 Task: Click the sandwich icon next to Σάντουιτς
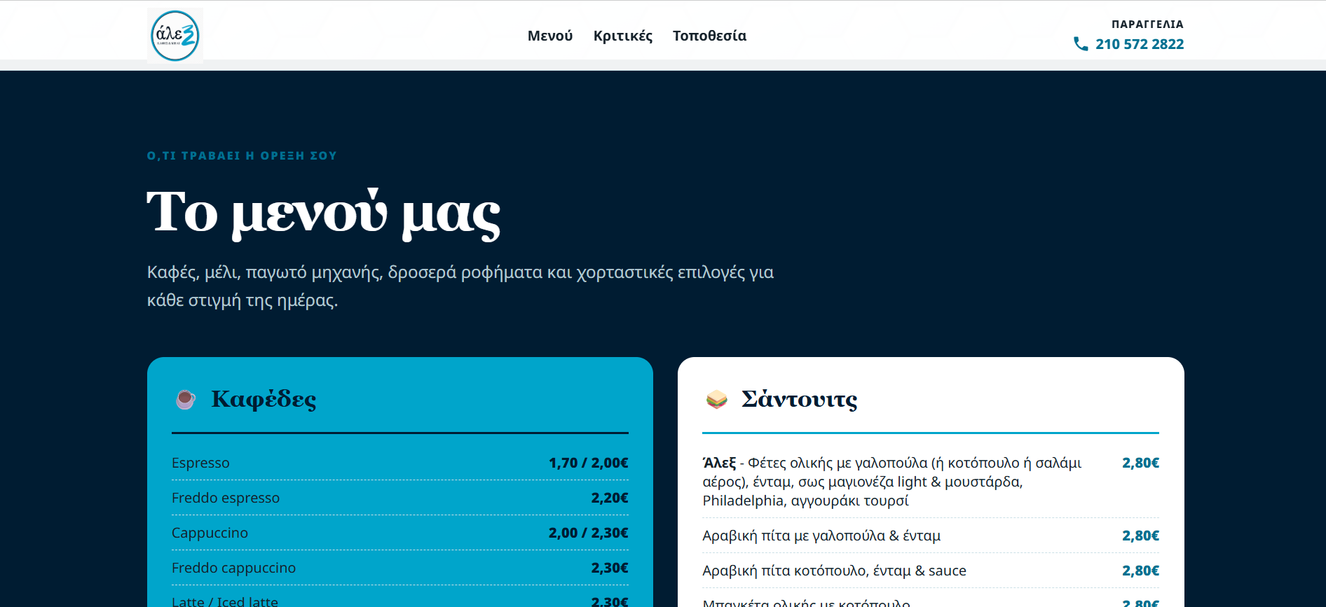(x=716, y=399)
